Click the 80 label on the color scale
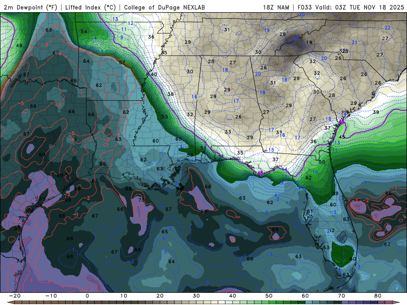The image size is (407, 305). click(x=378, y=296)
